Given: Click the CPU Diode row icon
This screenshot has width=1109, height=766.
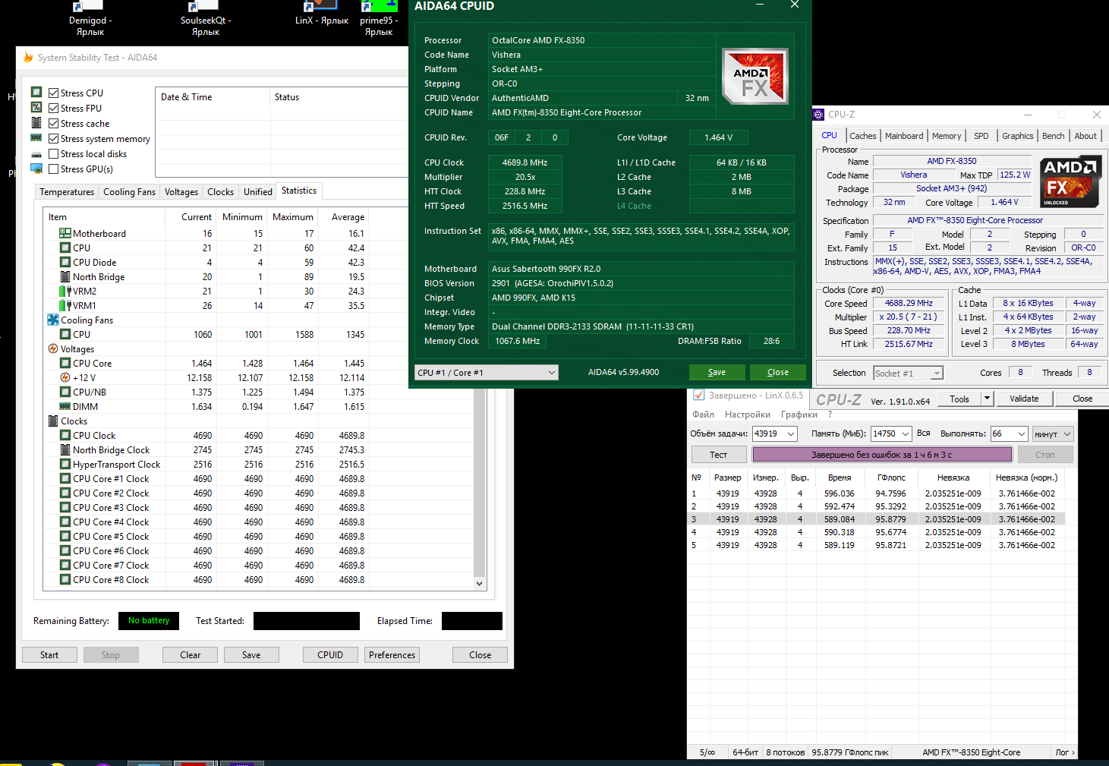Looking at the screenshot, I should 65,263.
